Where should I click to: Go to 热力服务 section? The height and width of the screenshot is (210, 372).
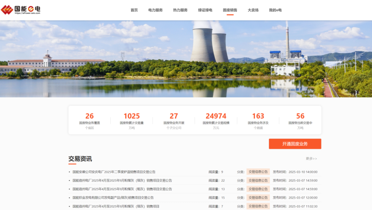[x=180, y=10]
